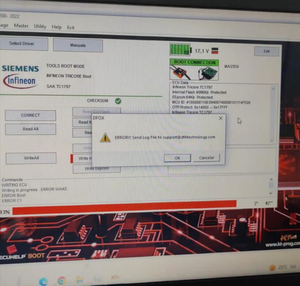
Task: Click the Select Driver button
Action: (x=23, y=44)
